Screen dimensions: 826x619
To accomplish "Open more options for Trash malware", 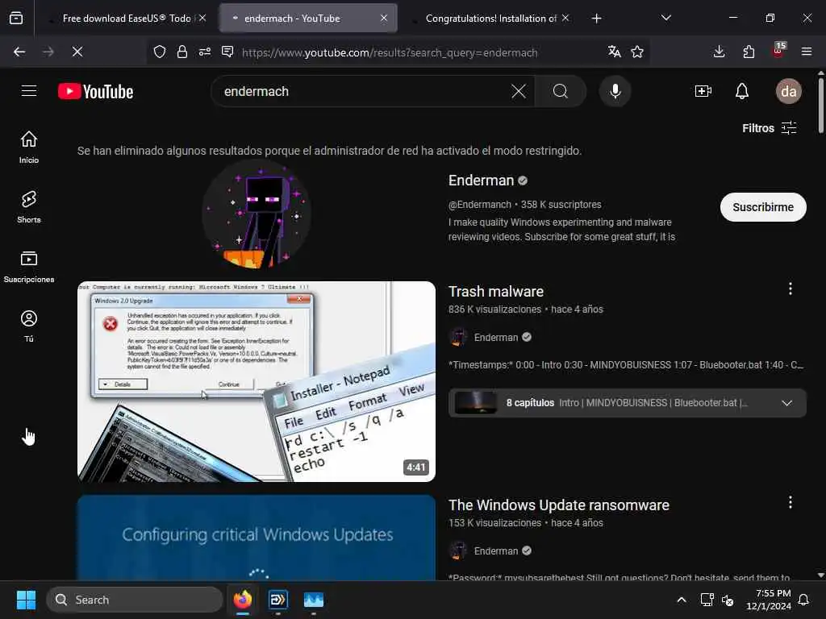I will (x=791, y=289).
